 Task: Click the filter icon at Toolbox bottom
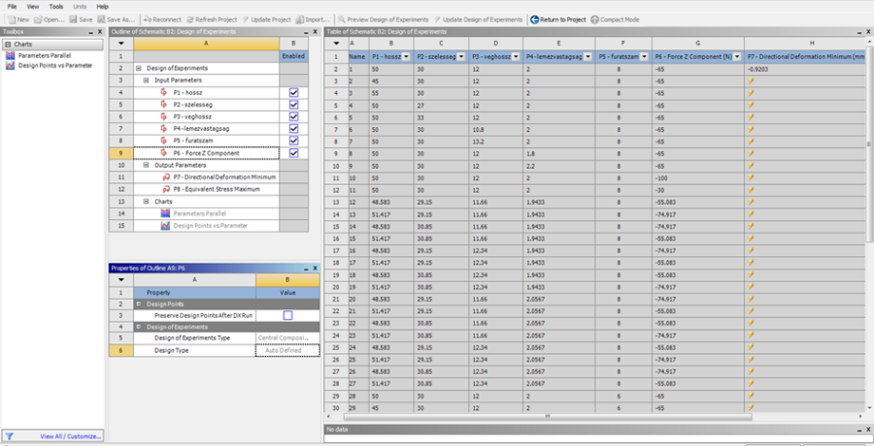pos(9,436)
